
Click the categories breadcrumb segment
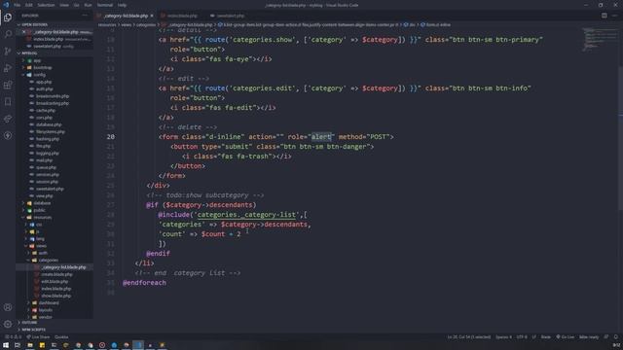[x=146, y=24]
